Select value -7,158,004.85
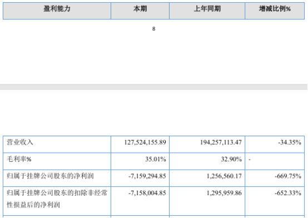The height and width of the screenshot is (218, 308). [x=147, y=193]
